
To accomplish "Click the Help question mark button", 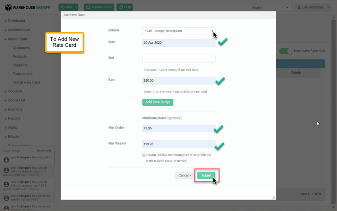I will [125, 7].
